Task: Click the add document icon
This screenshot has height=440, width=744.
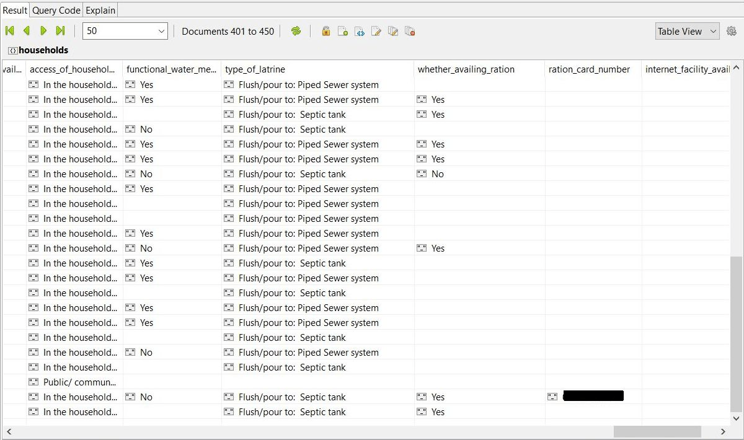Action: (342, 31)
